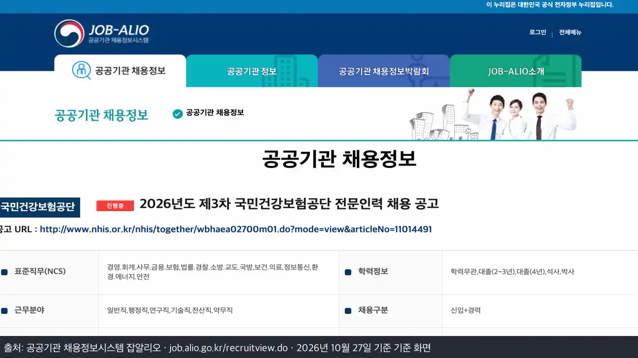The image size is (638, 358).
Task: Click the 국민건강보험공단 organization badge
Action: (40, 207)
